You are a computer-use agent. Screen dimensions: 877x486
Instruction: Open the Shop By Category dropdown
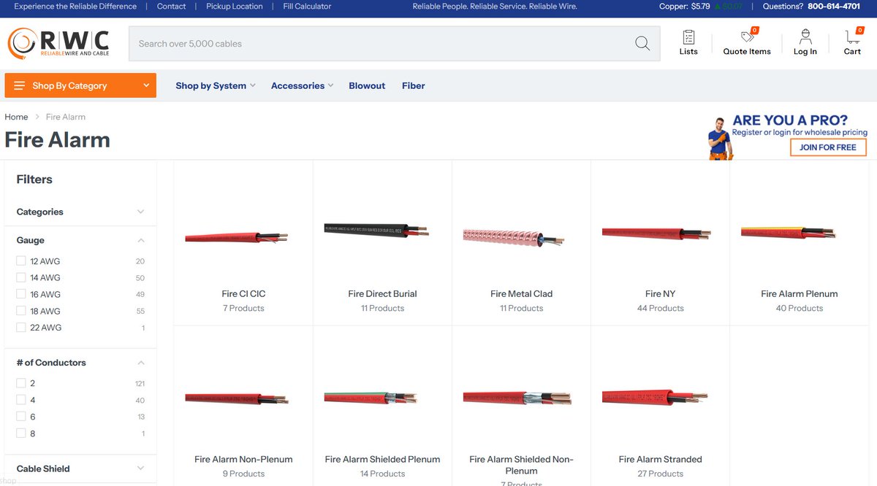pyautogui.click(x=80, y=85)
